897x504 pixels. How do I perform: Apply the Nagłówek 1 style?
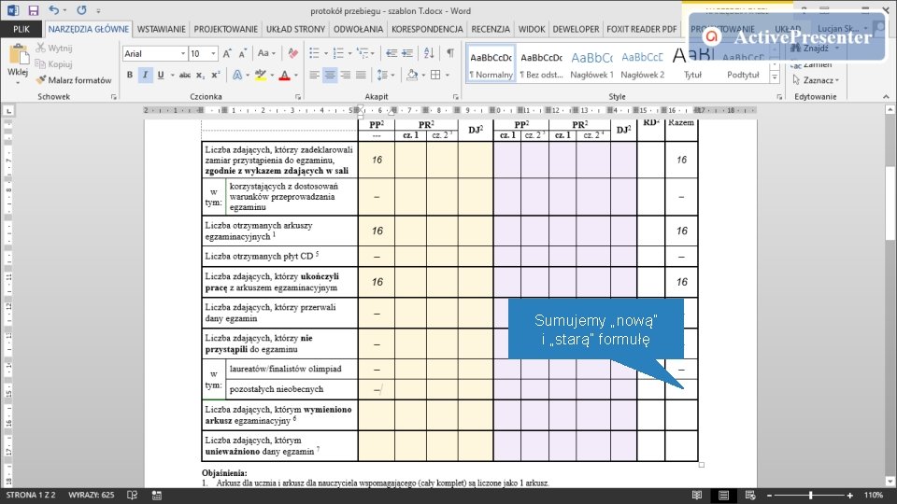[591, 64]
